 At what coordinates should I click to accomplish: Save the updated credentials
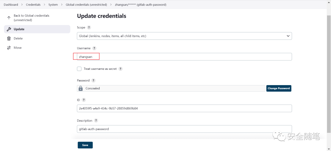point(85,145)
